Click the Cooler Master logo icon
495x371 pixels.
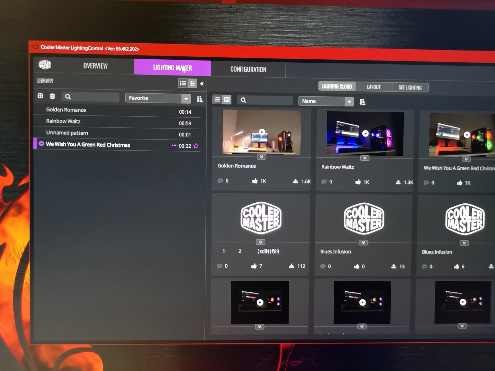click(x=45, y=64)
